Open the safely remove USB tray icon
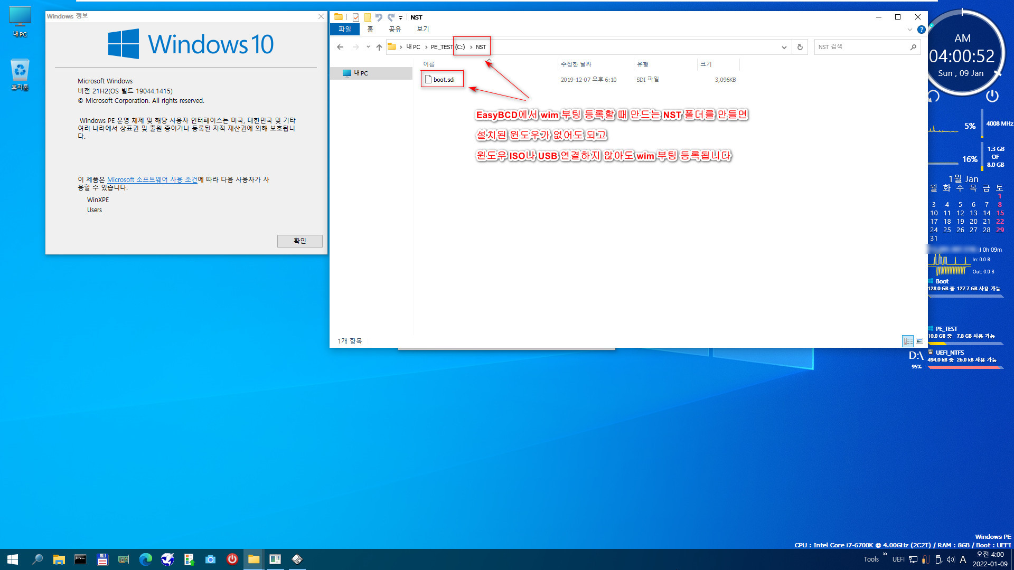Viewport: 1014px width, 570px height. [x=938, y=559]
